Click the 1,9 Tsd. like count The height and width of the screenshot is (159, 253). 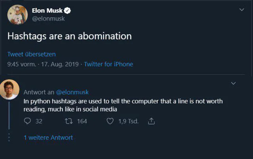[x=128, y=122]
